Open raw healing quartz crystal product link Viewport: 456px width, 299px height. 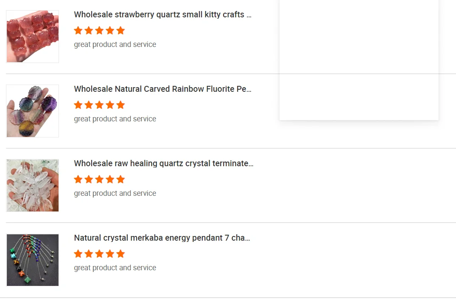click(163, 163)
